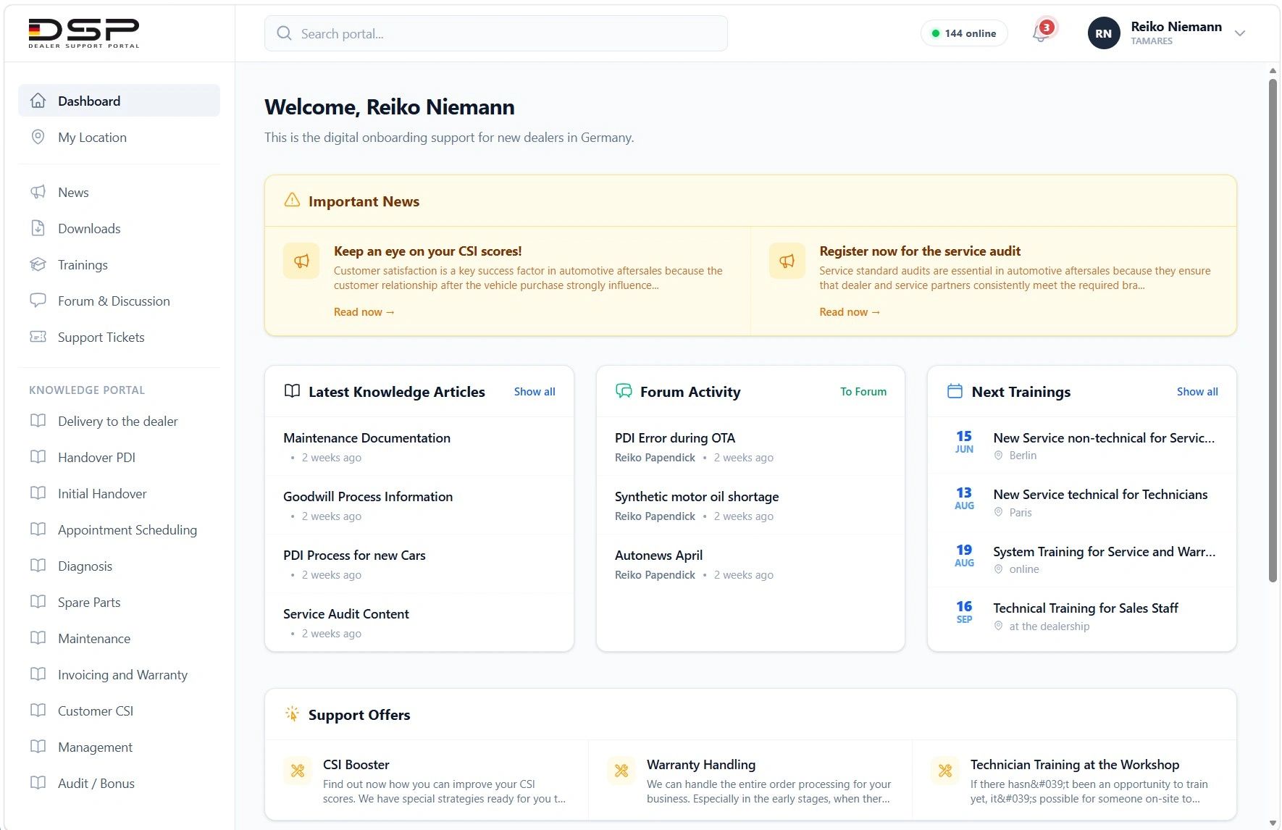This screenshot has width=1282, height=830.
Task: Click the book icon beside Diagnosis
Action: 38,566
